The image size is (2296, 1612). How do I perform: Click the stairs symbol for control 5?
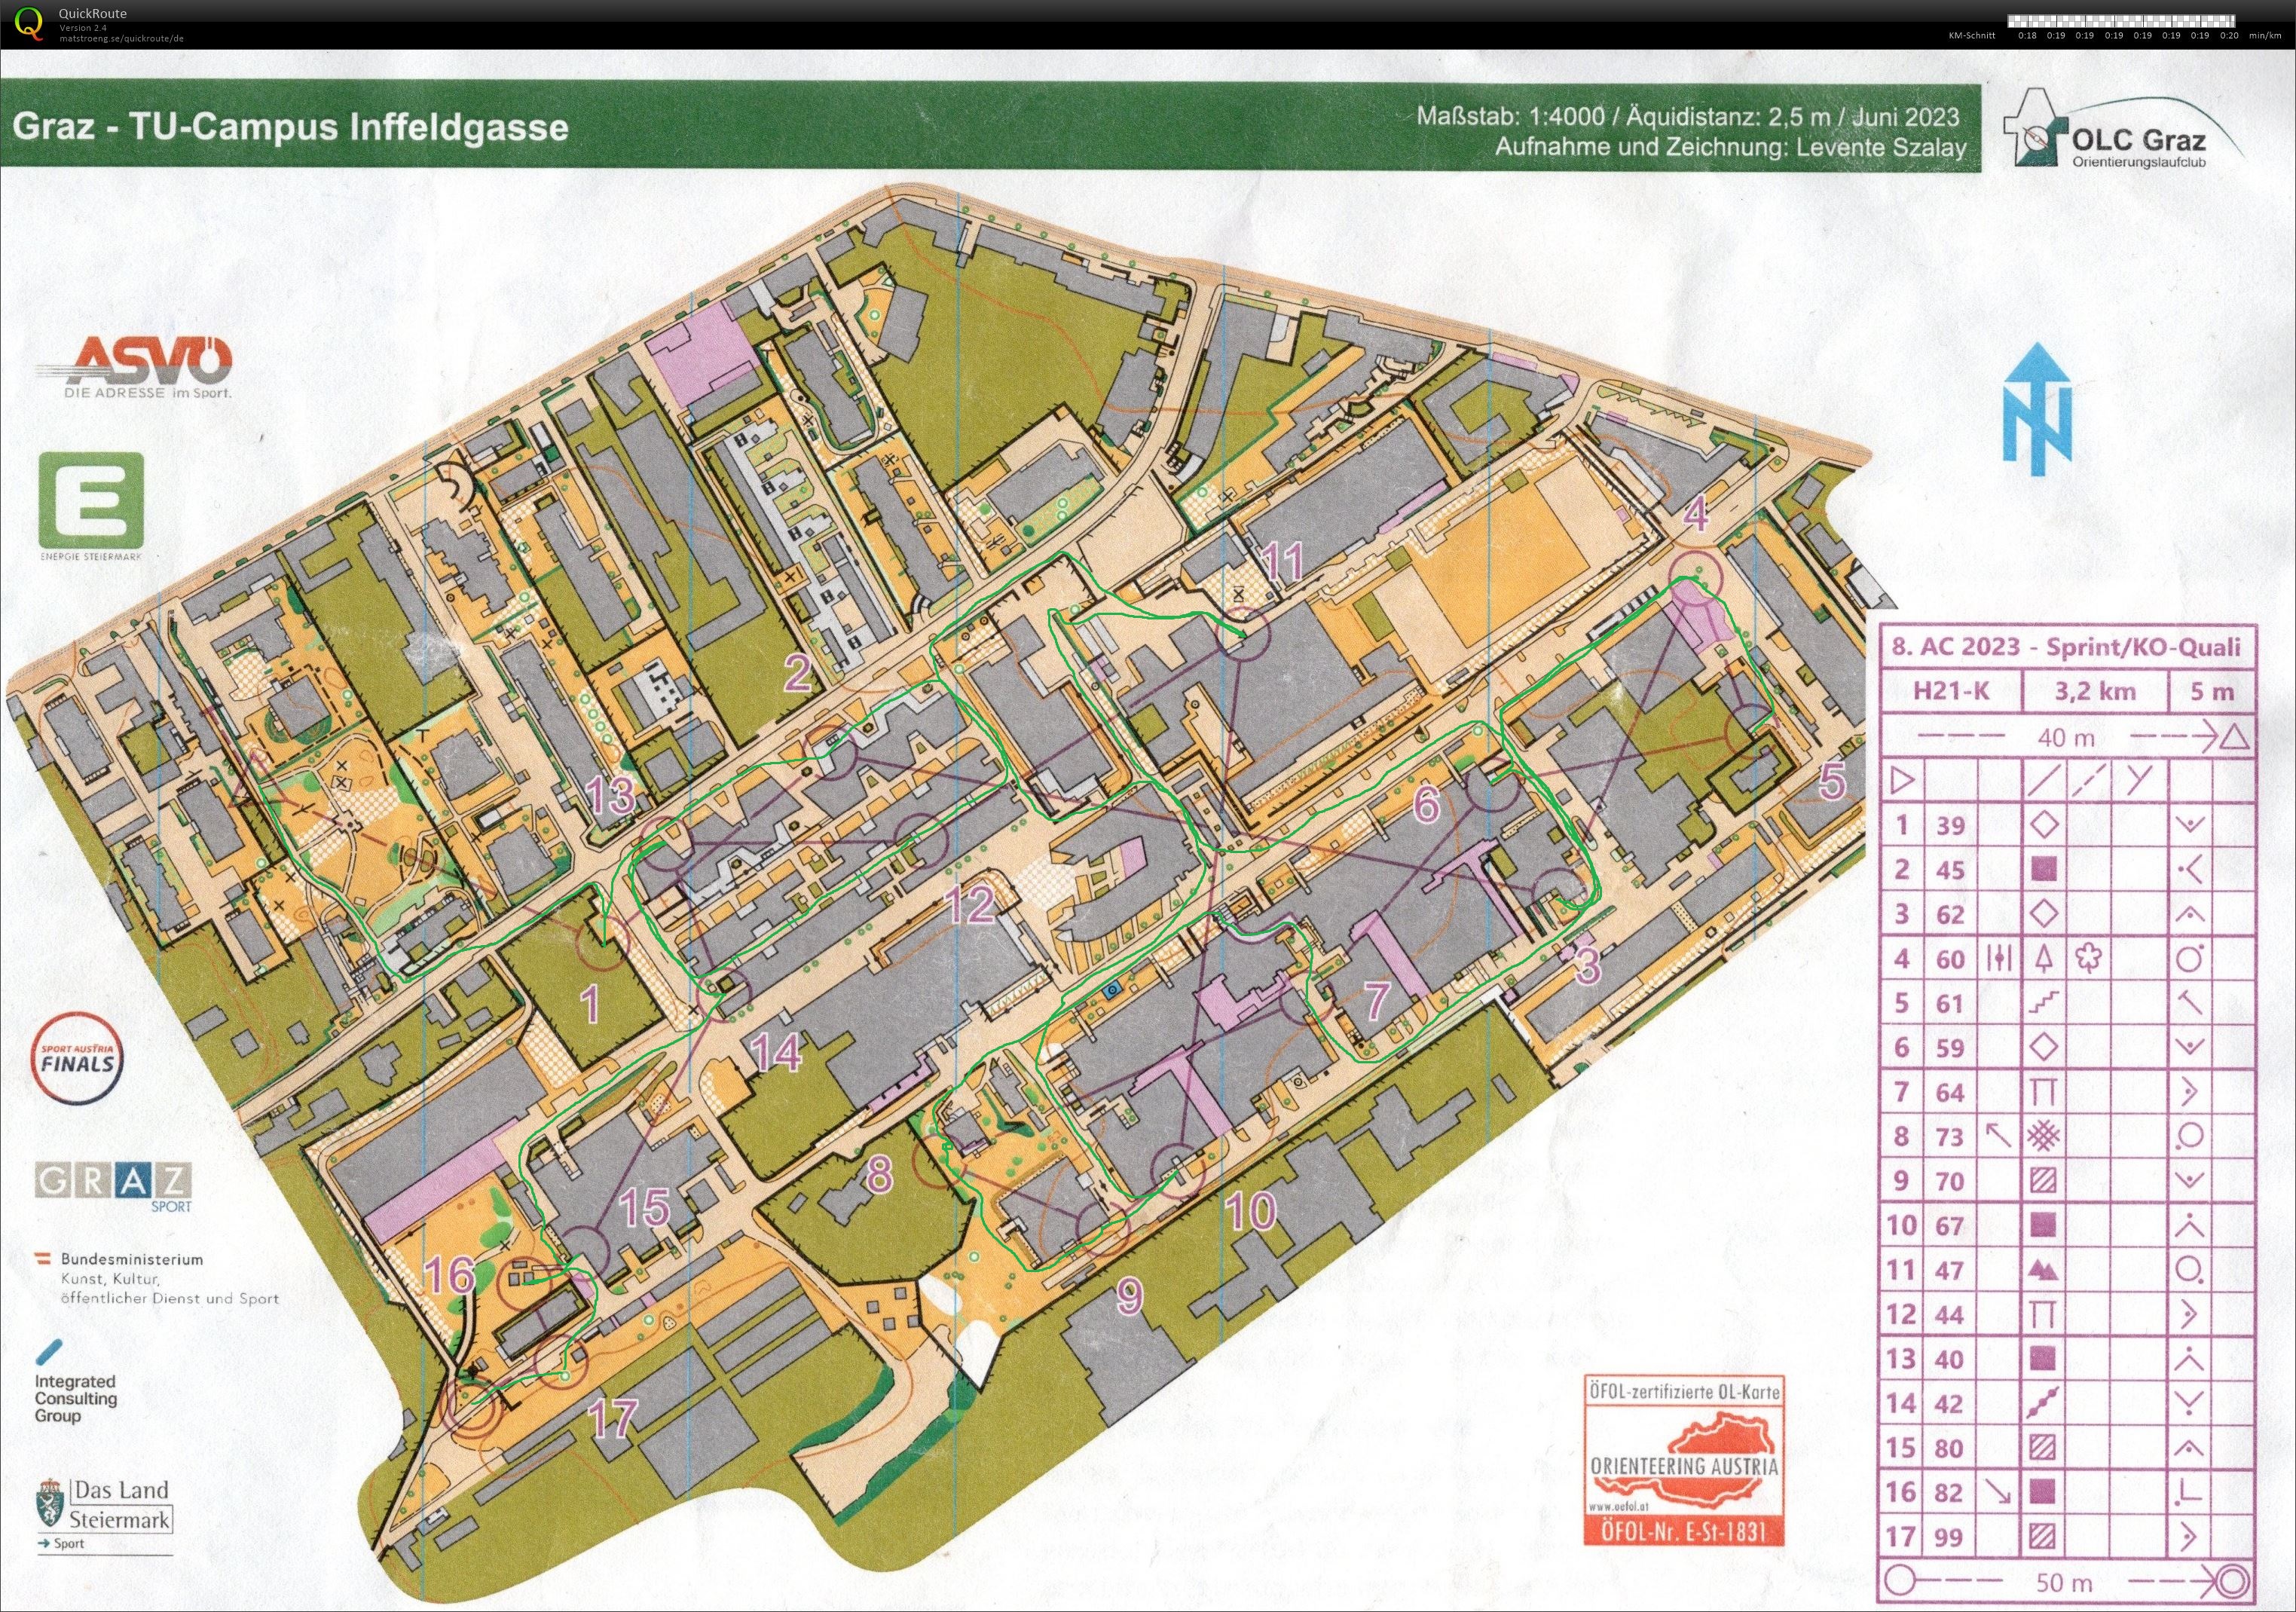pyautogui.click(x=2043, y=1003)
